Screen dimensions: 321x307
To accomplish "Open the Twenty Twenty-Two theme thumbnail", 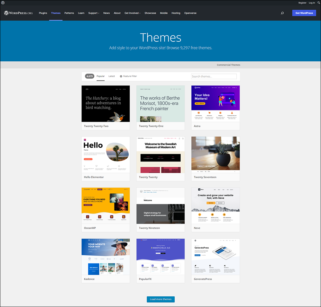I will [106, 104].
